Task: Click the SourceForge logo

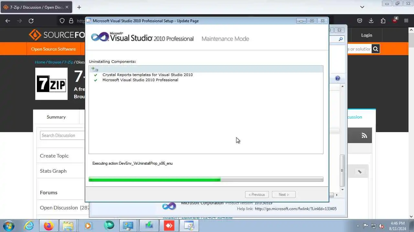Action: point(57,35)
